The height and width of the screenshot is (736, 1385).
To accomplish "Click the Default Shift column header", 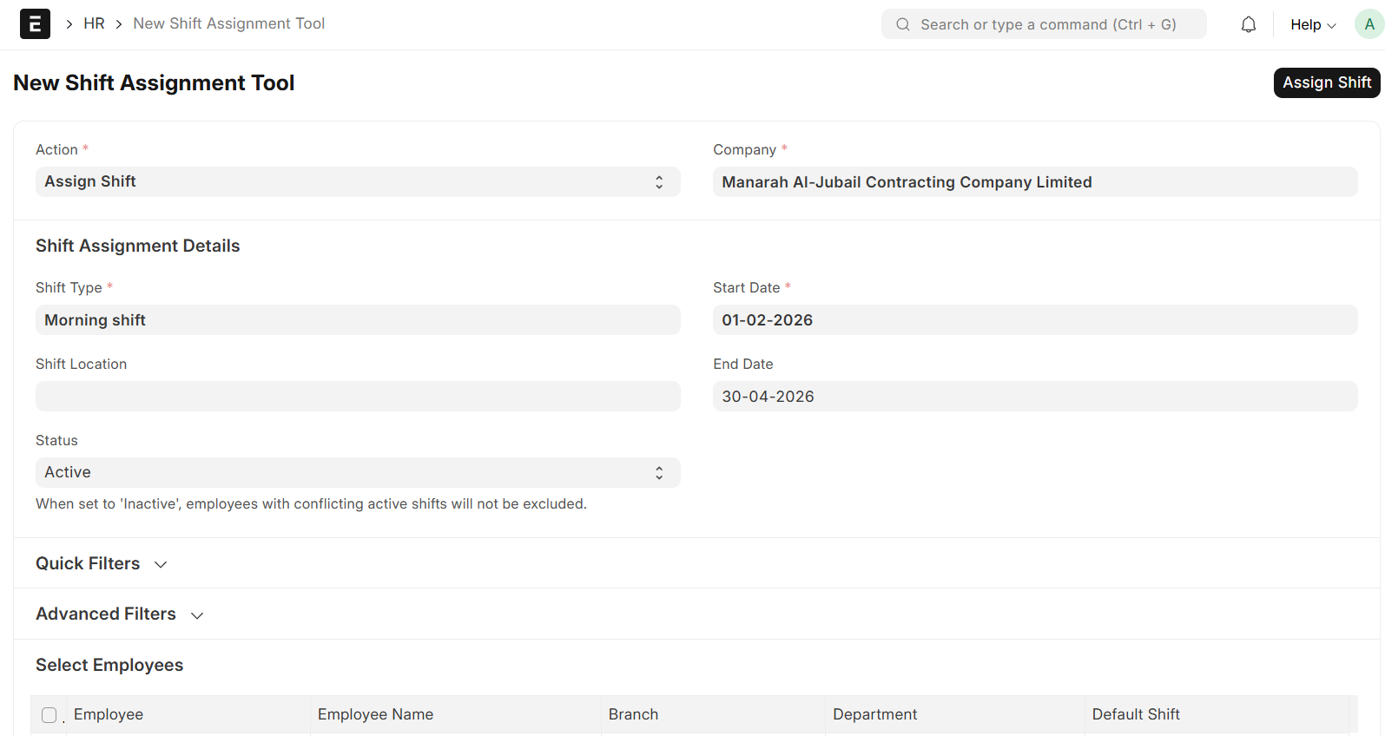I will point(1135,714).
